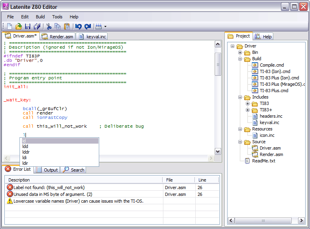Click the Copy toolbar icon
This screenshot has height=229, width=310.
click(58, 26)
